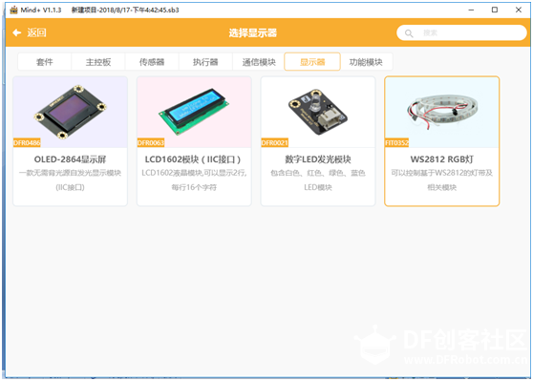
Task: Switch to the 通信模块 tab
Action: (259, 62)
